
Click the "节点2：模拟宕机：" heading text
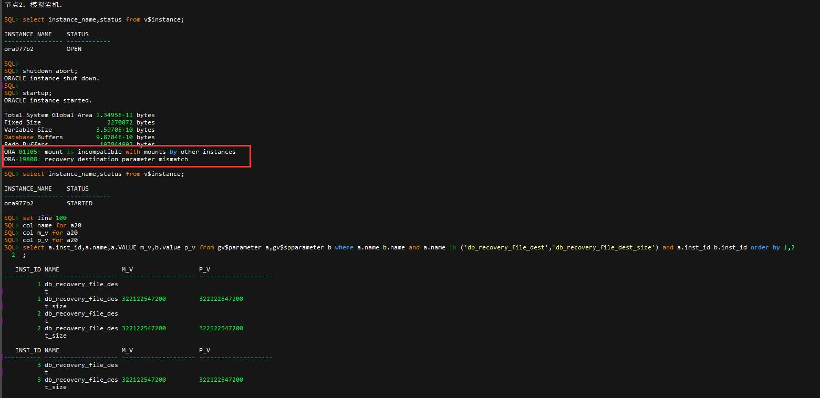34,5
